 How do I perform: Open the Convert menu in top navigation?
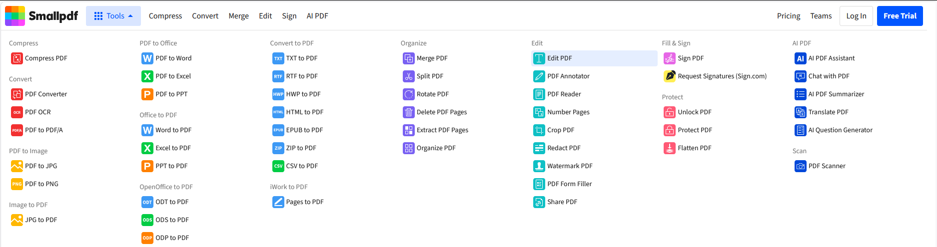(205, 16)
